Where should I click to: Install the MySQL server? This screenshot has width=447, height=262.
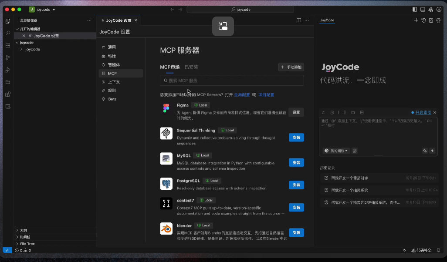click(x=297, y=163)
